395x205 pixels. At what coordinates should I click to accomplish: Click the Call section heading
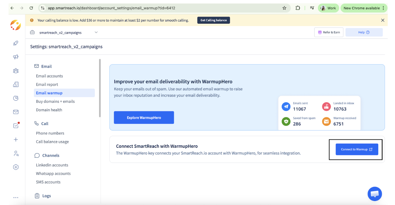(x=41, y=123)
